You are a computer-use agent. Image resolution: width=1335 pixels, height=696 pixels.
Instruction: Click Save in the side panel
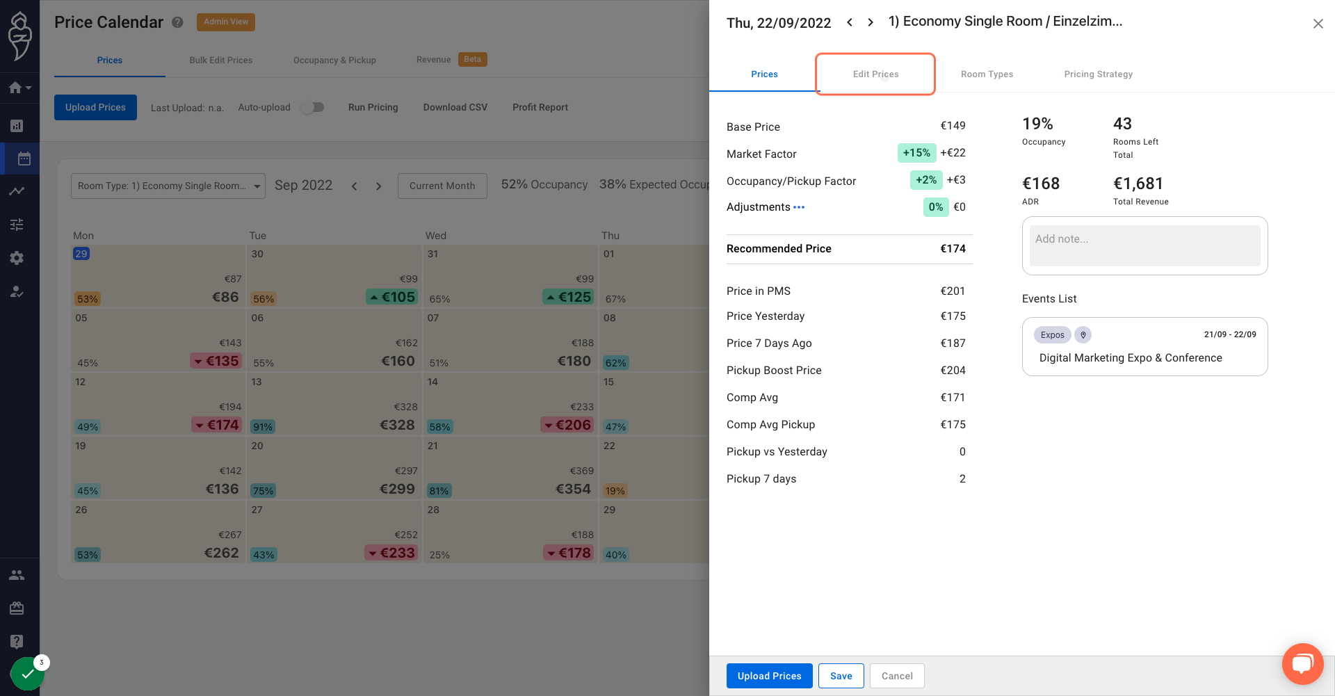point(841,676)
